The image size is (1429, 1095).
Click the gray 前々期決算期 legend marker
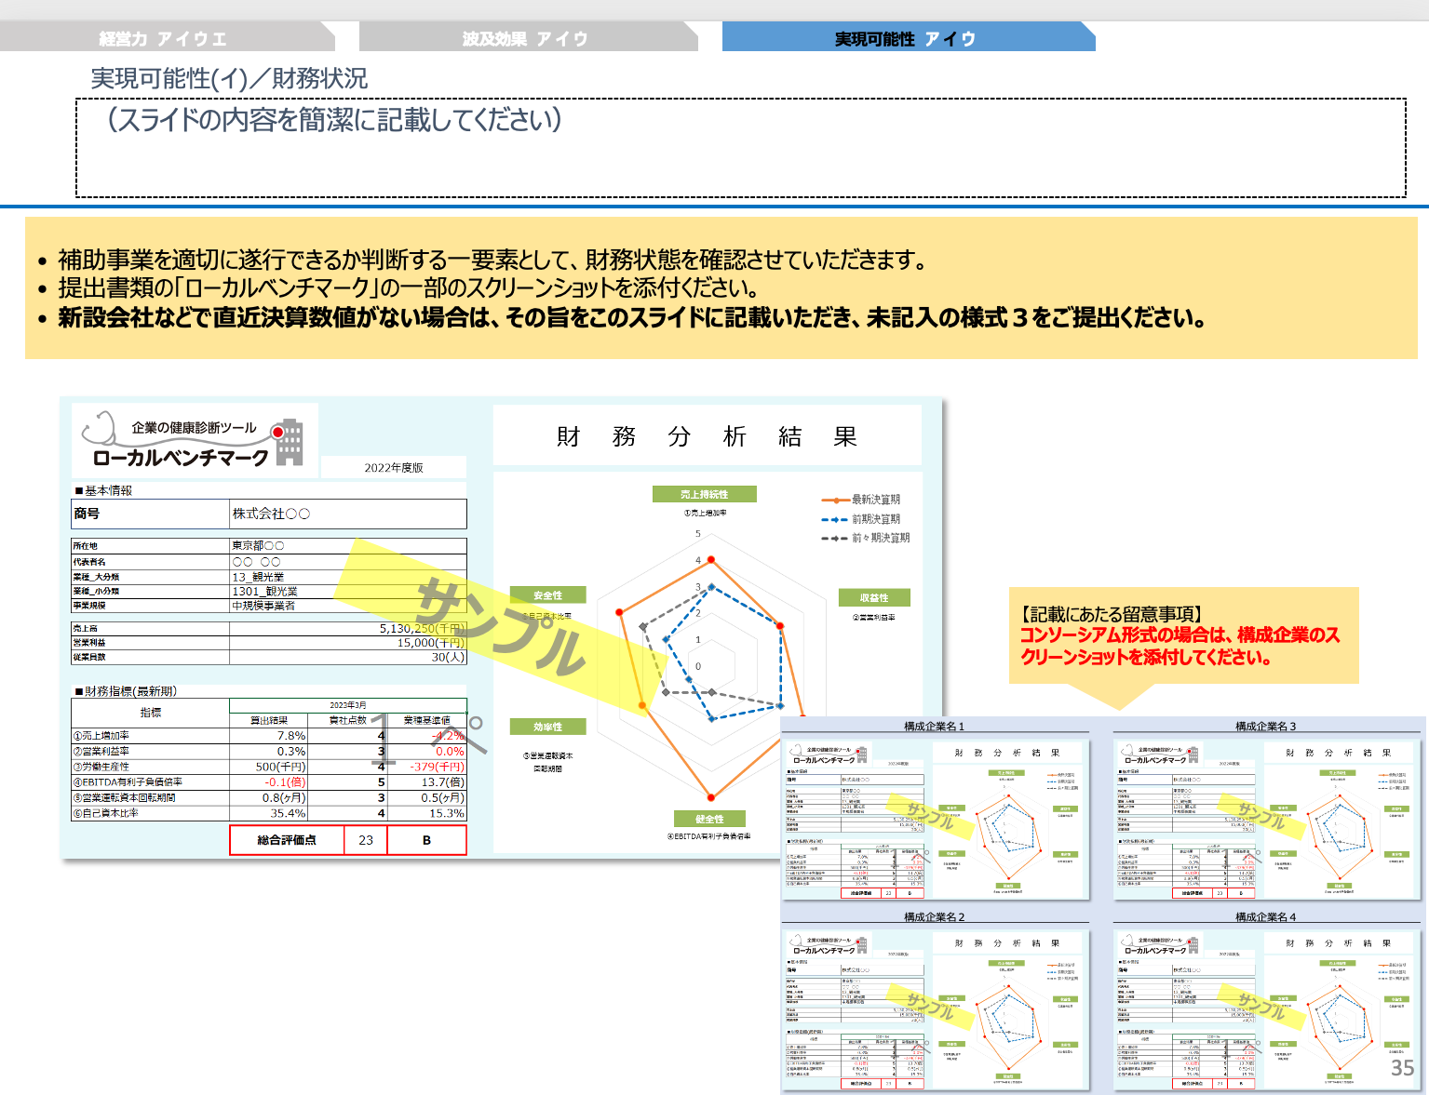[834, 538]
